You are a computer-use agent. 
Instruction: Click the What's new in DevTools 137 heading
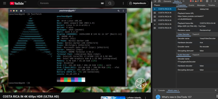click(176, 97)
